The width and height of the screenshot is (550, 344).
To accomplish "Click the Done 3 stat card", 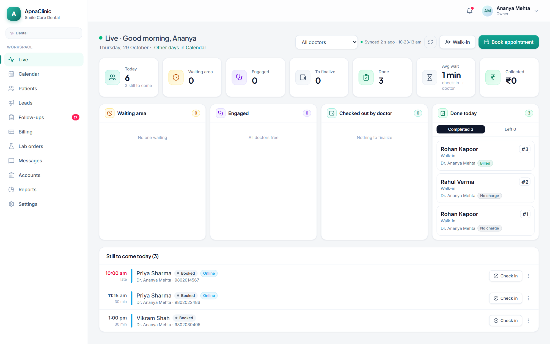I will click(x=382, y=77).
